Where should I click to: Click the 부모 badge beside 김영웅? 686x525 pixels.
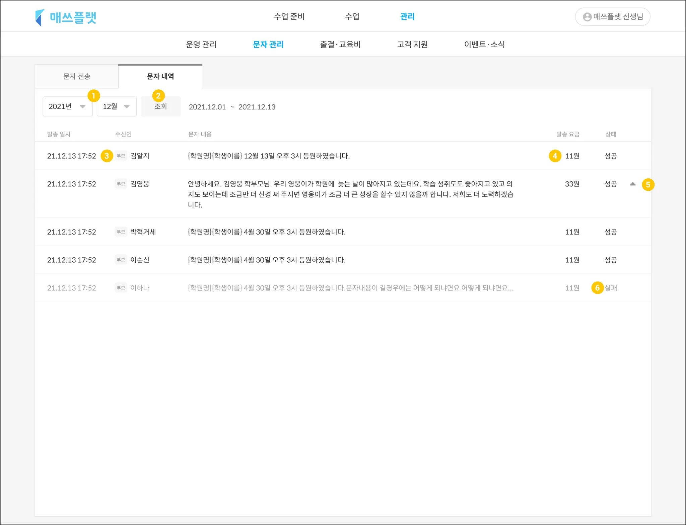(x=121, y=184)
